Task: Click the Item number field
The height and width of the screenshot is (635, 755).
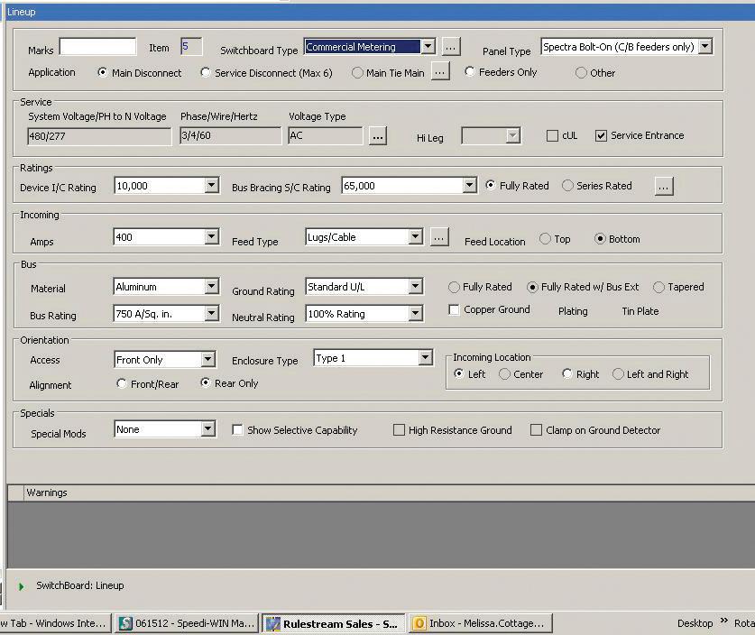Action: coord(191,47)
